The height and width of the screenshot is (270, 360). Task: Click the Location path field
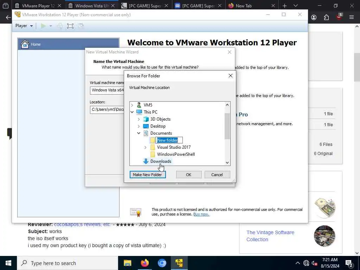coord(107,110)
